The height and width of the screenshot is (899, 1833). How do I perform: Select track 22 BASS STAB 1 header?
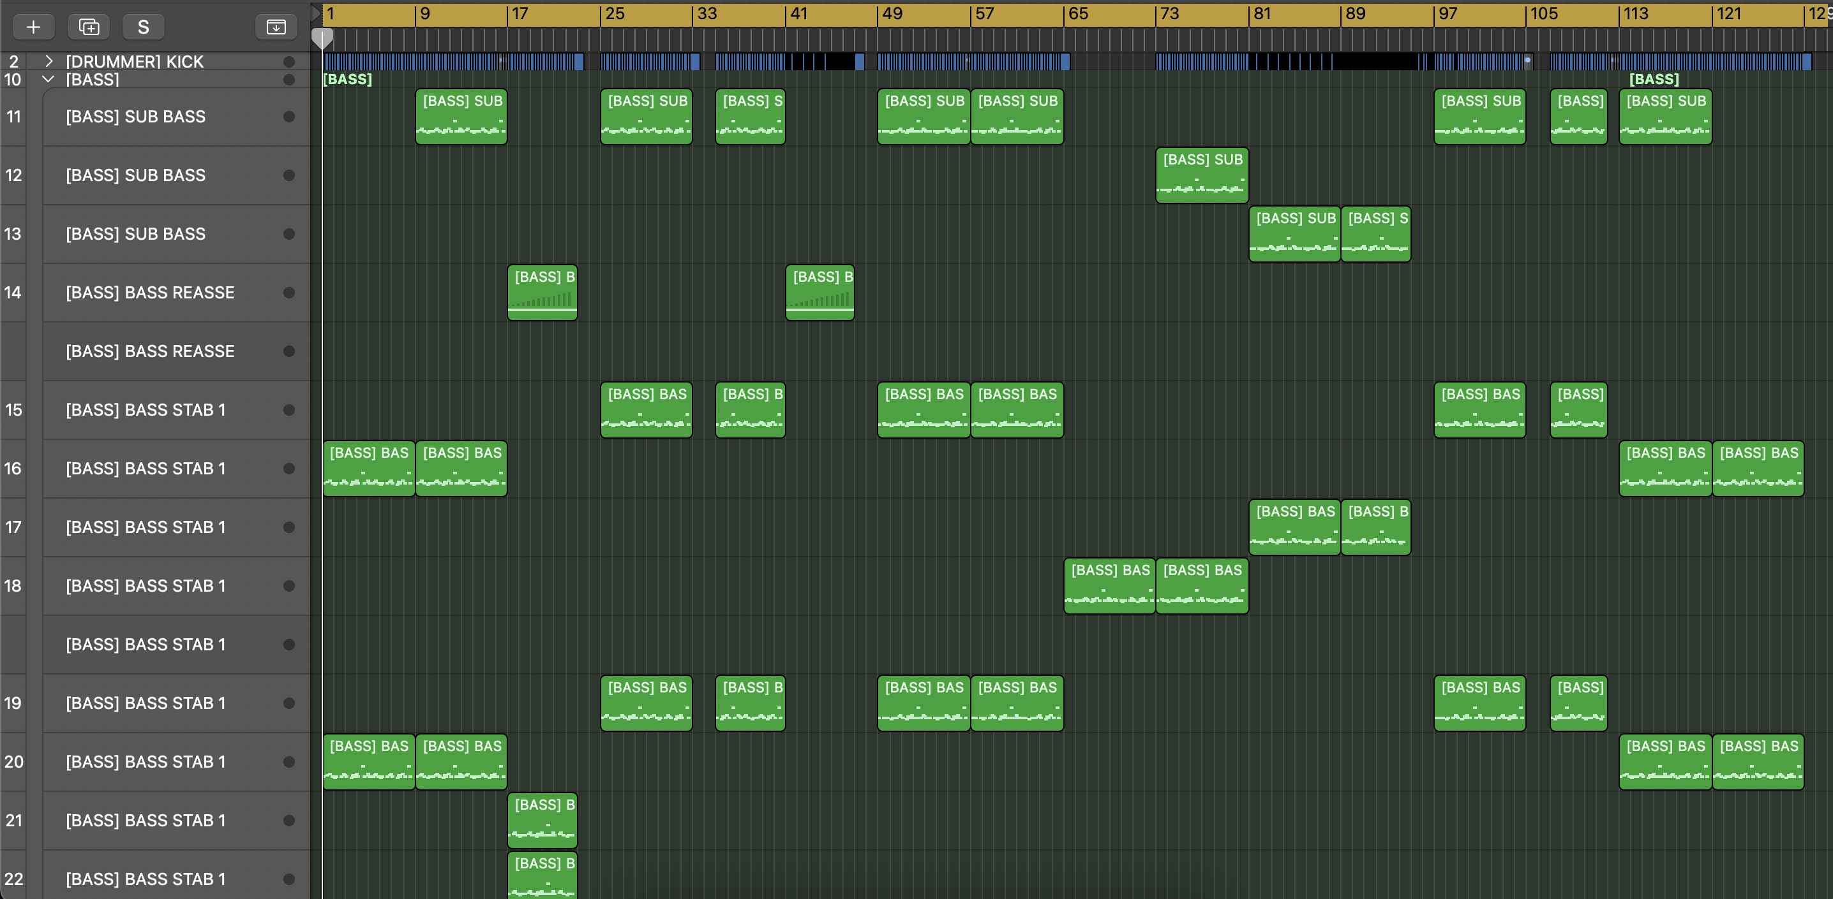pos(146,879)
